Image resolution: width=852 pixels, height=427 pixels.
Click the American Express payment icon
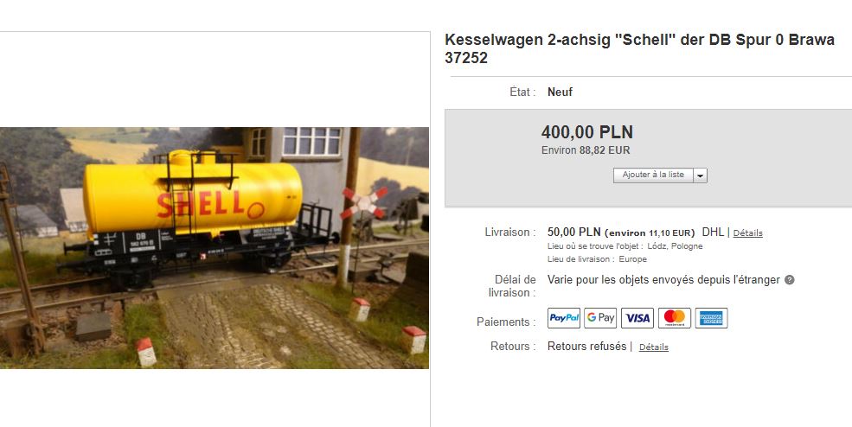711,318
